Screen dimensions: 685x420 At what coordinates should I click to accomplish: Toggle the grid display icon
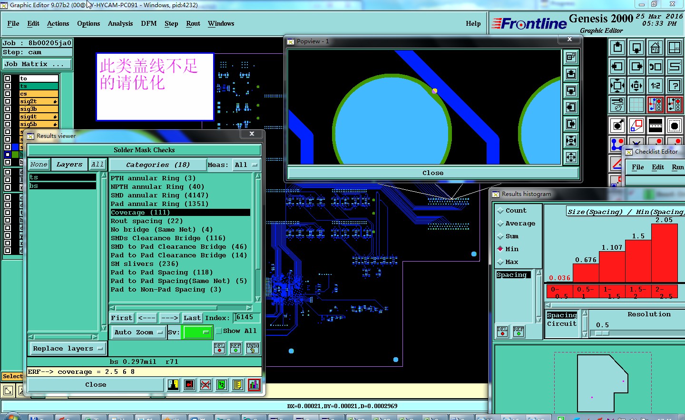pyautogui.click(x=636, y=105)
